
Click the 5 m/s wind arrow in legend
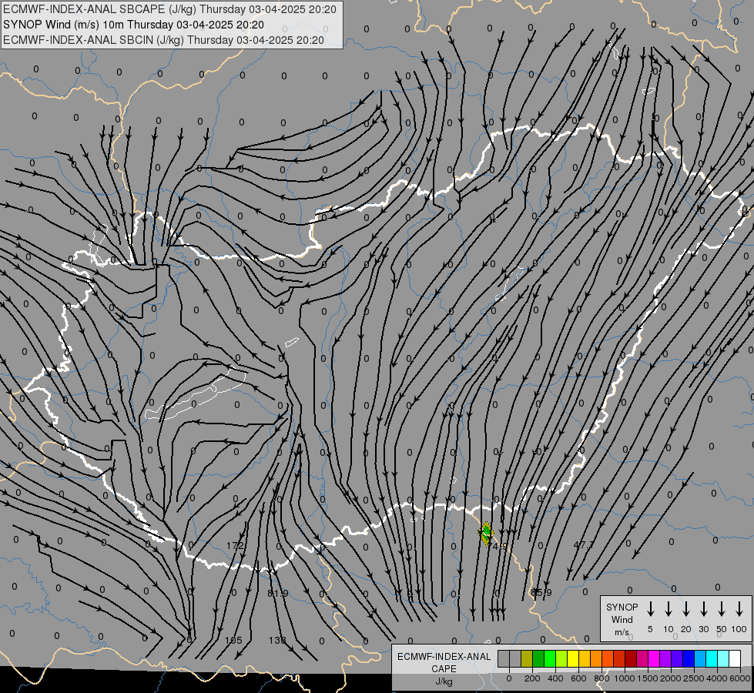click(x=650, y=609)
